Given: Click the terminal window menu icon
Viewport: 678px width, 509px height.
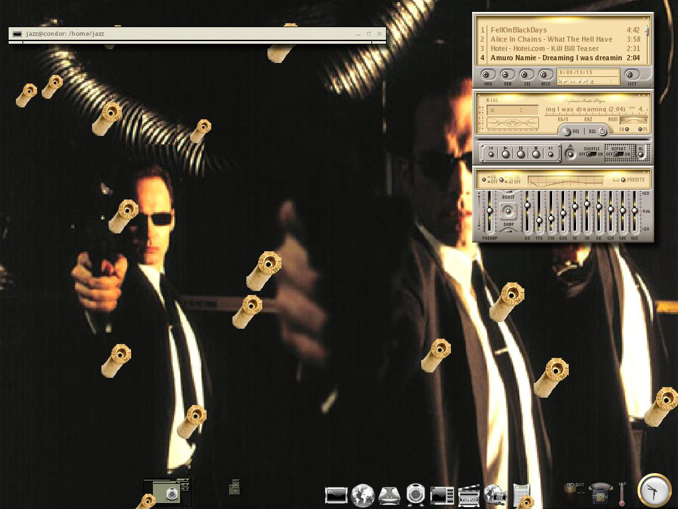Looking at the screenshot, I should pos(17,34).
